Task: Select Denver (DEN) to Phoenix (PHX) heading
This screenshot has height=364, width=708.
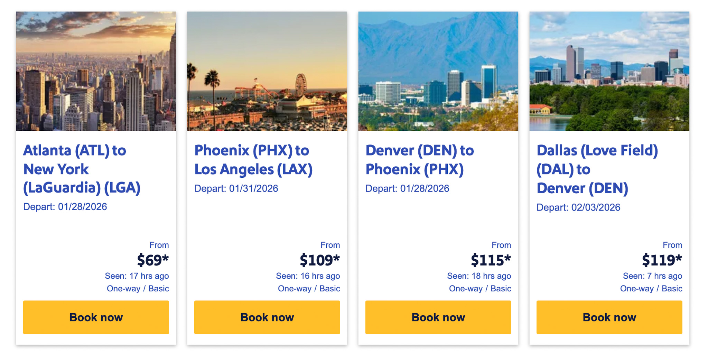Action: 419,160
